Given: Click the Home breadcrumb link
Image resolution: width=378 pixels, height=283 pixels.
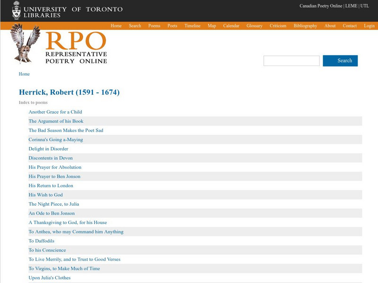Looking at the screenshot, I should (24, 74).
